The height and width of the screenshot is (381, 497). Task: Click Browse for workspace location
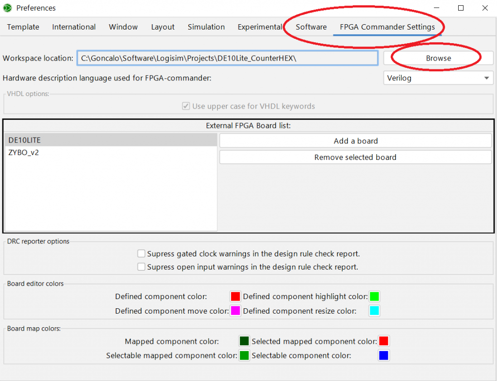438,58
